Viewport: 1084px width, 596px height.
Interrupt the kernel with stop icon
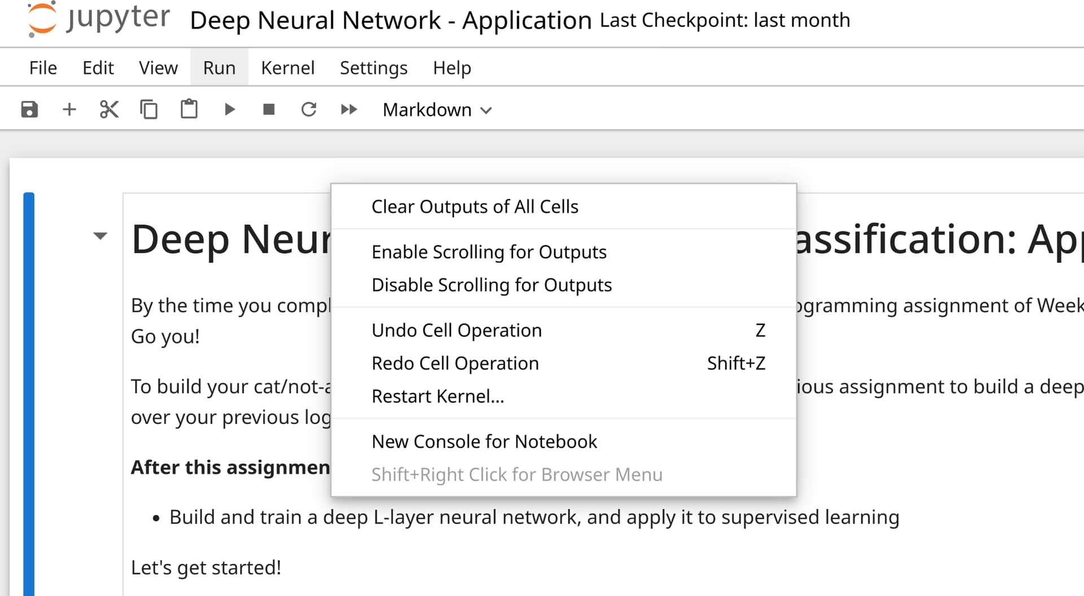268,109
